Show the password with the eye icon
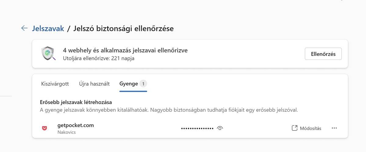This screenshot has width=366, height=152. click(220, 128)
